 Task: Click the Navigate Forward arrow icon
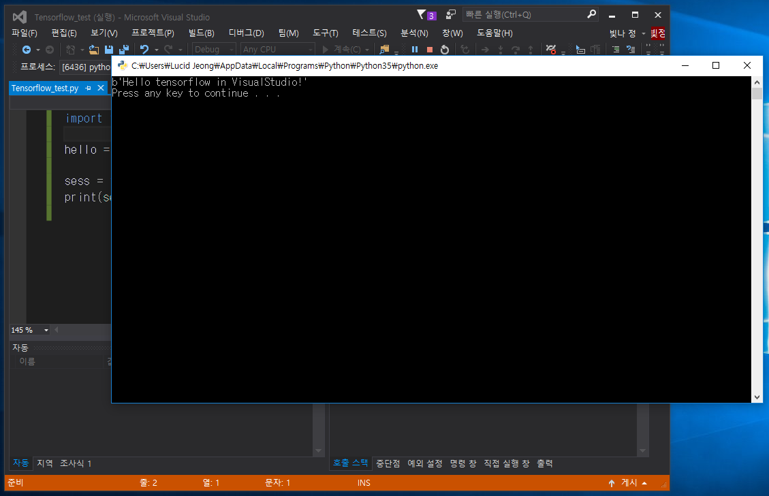(50, 50)
